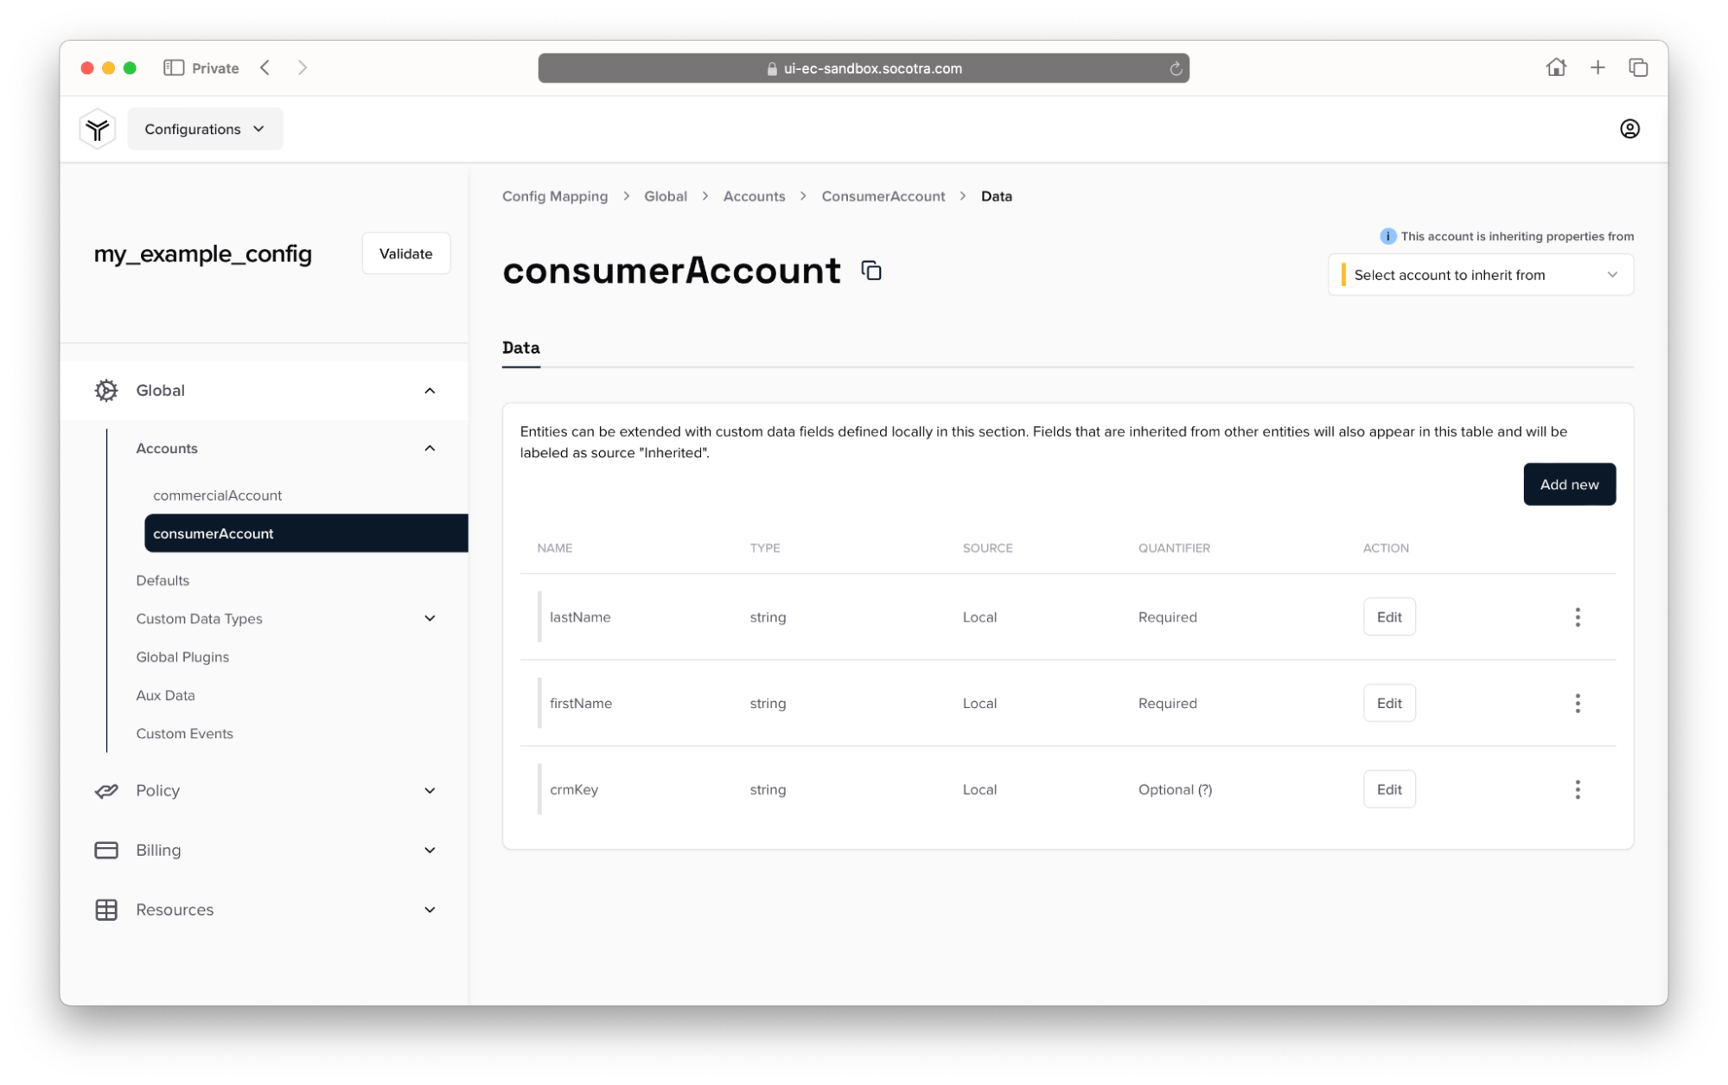Viewport: 1728px width, 1085px height.
Task: Click the info icon beside inheriting message
Action: pyautogui.click(x=1387, y=236)
